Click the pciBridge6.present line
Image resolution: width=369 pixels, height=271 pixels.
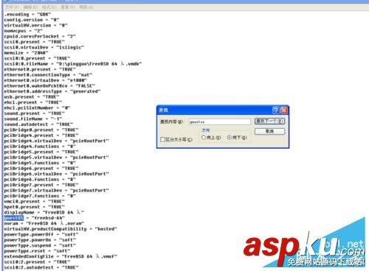(x=41, y=169)
